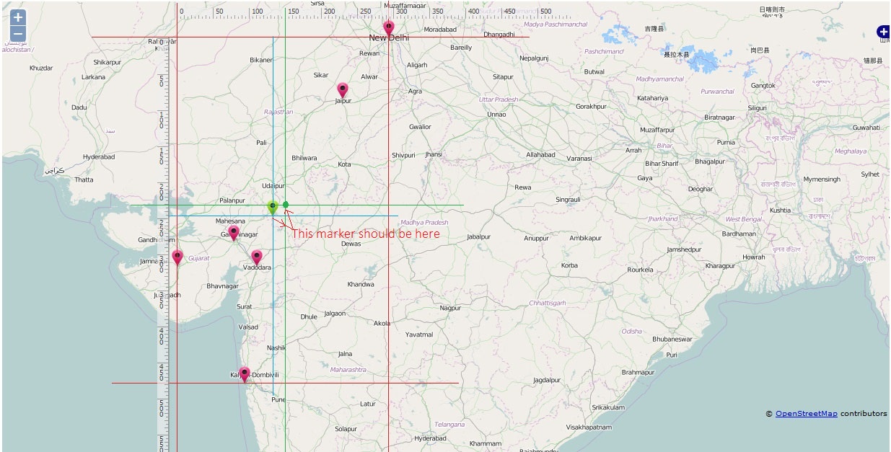Click the Surat city label

point(245,307)
